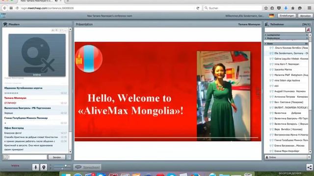Click the Abmelden logout button
This screenshot has width=314, height=176.
click(305, 16)
